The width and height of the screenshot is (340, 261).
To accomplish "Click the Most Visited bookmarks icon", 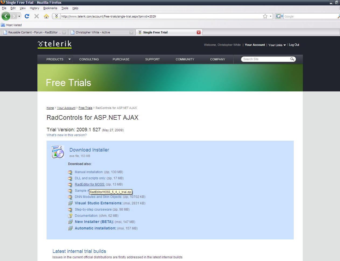I will (x=3, y=25).
